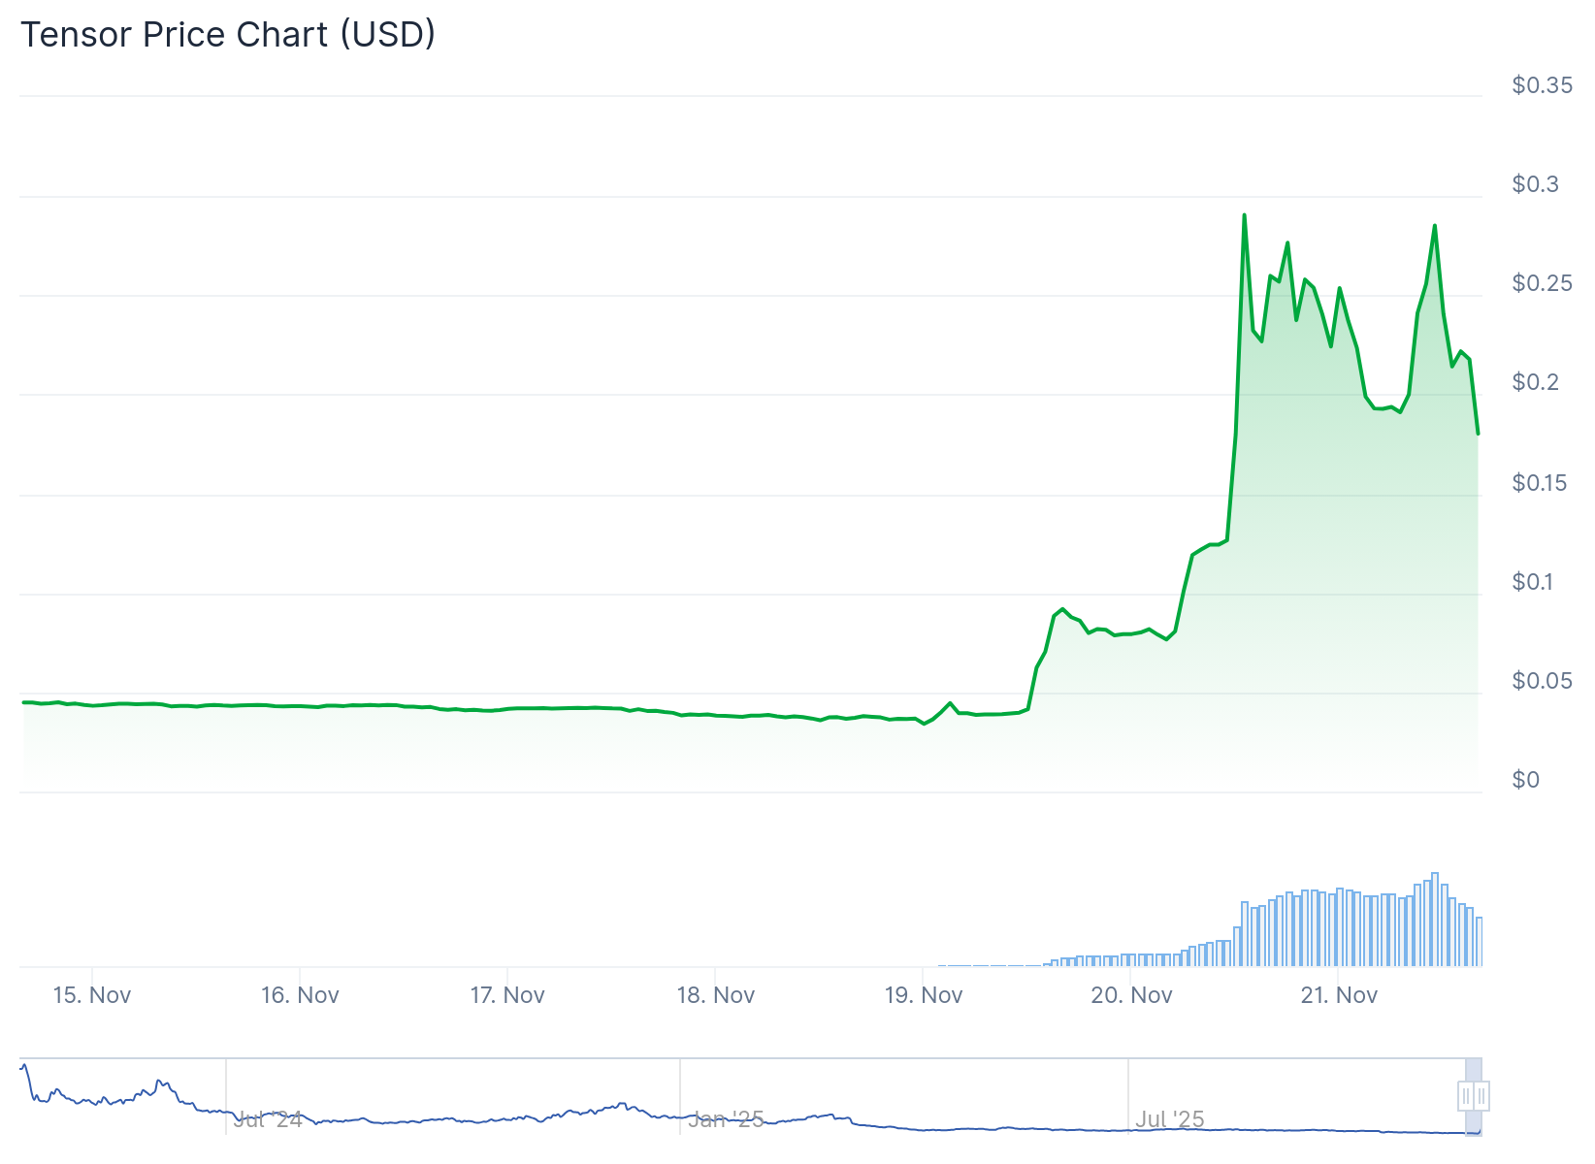
Task: Click the 20. Nov axis label
Action: (1131, 995)
